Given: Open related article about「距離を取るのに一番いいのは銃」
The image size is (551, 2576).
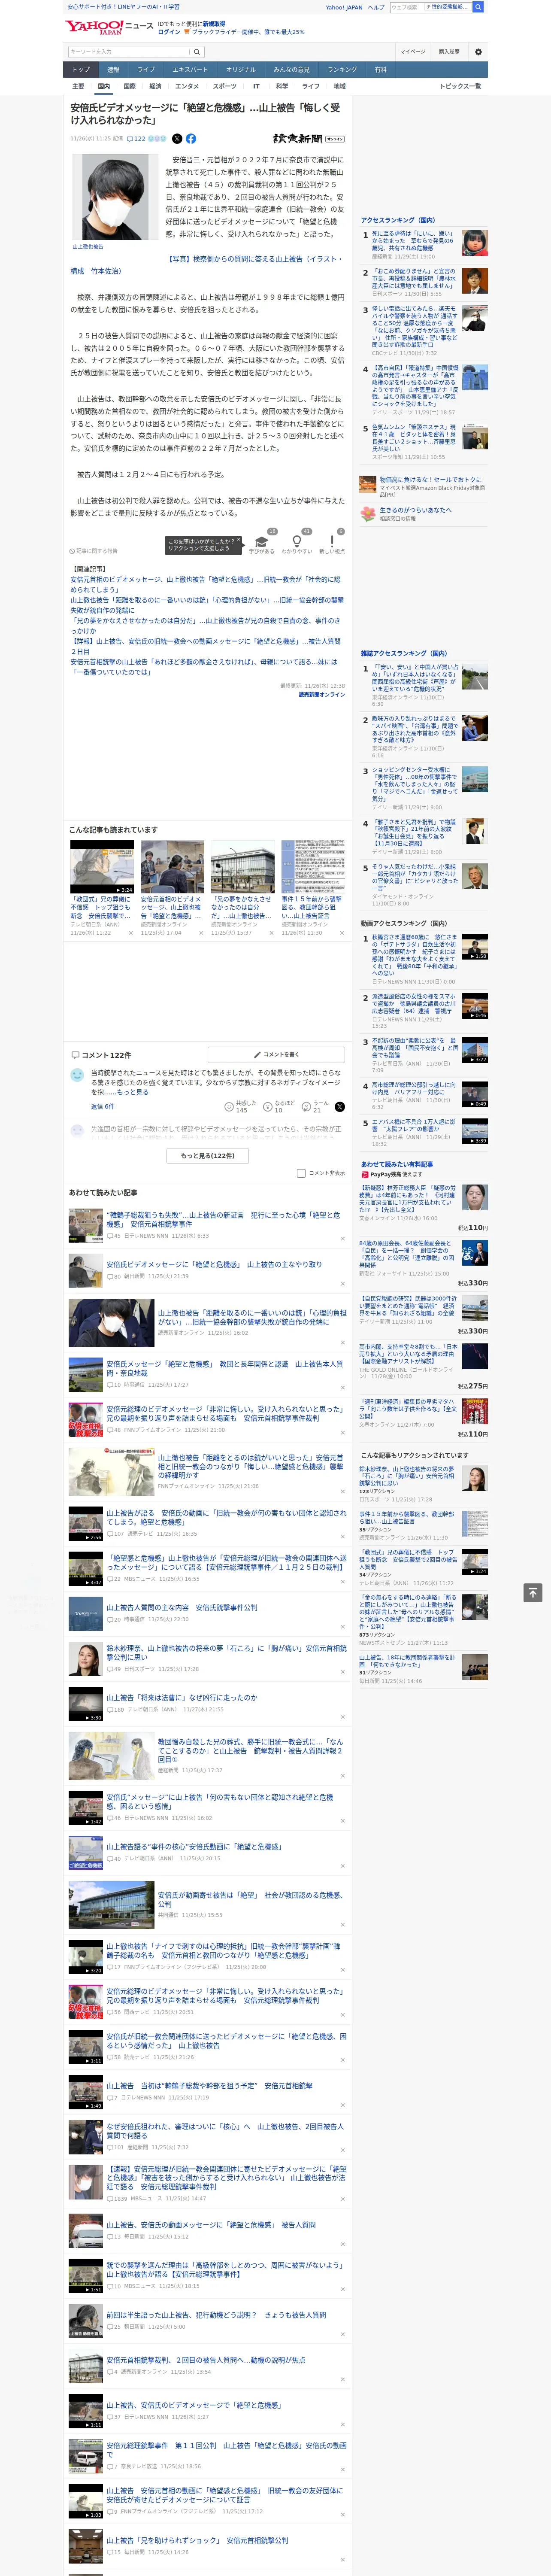Looking at the screenshot, I should [207, 605].
